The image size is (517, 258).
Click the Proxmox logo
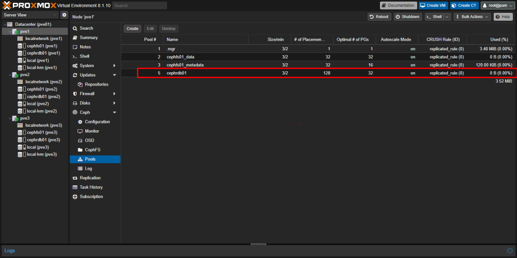pyautogui.click(x=29, y=6)
